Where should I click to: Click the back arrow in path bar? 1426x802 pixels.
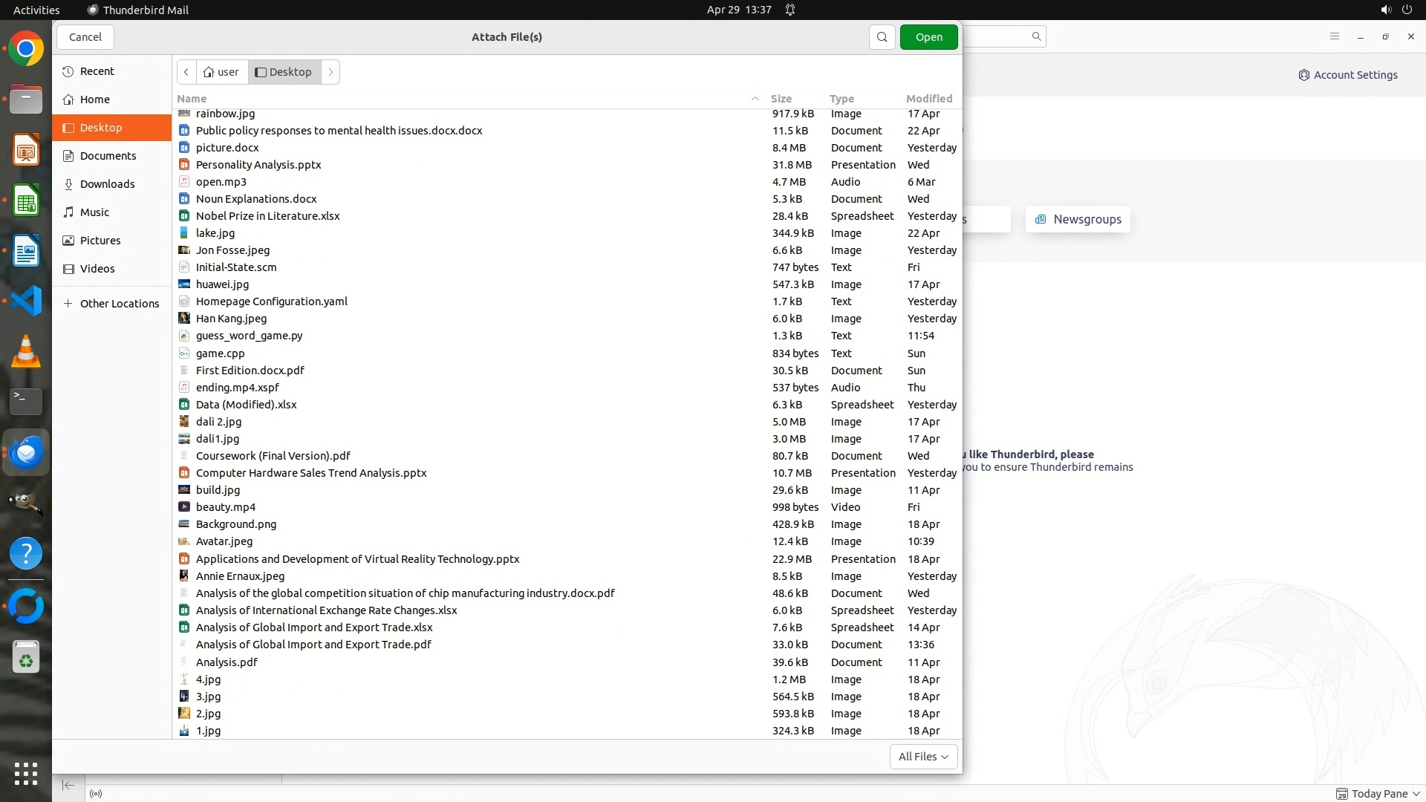pos(186,72)
